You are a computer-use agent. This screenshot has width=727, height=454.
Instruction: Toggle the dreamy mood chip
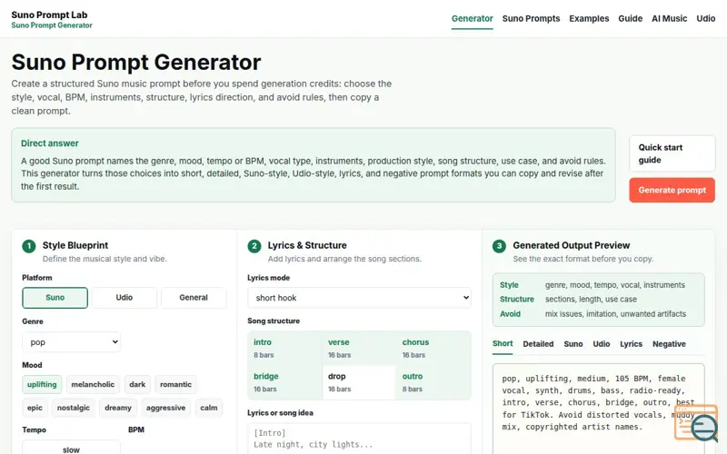click(x=118, y=408)
